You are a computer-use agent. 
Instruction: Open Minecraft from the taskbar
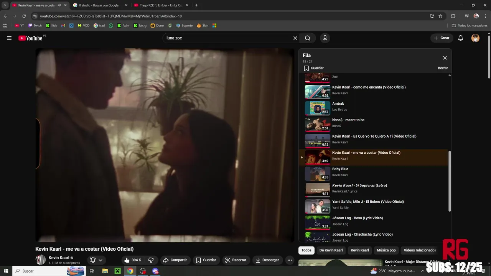click(117, 271)
